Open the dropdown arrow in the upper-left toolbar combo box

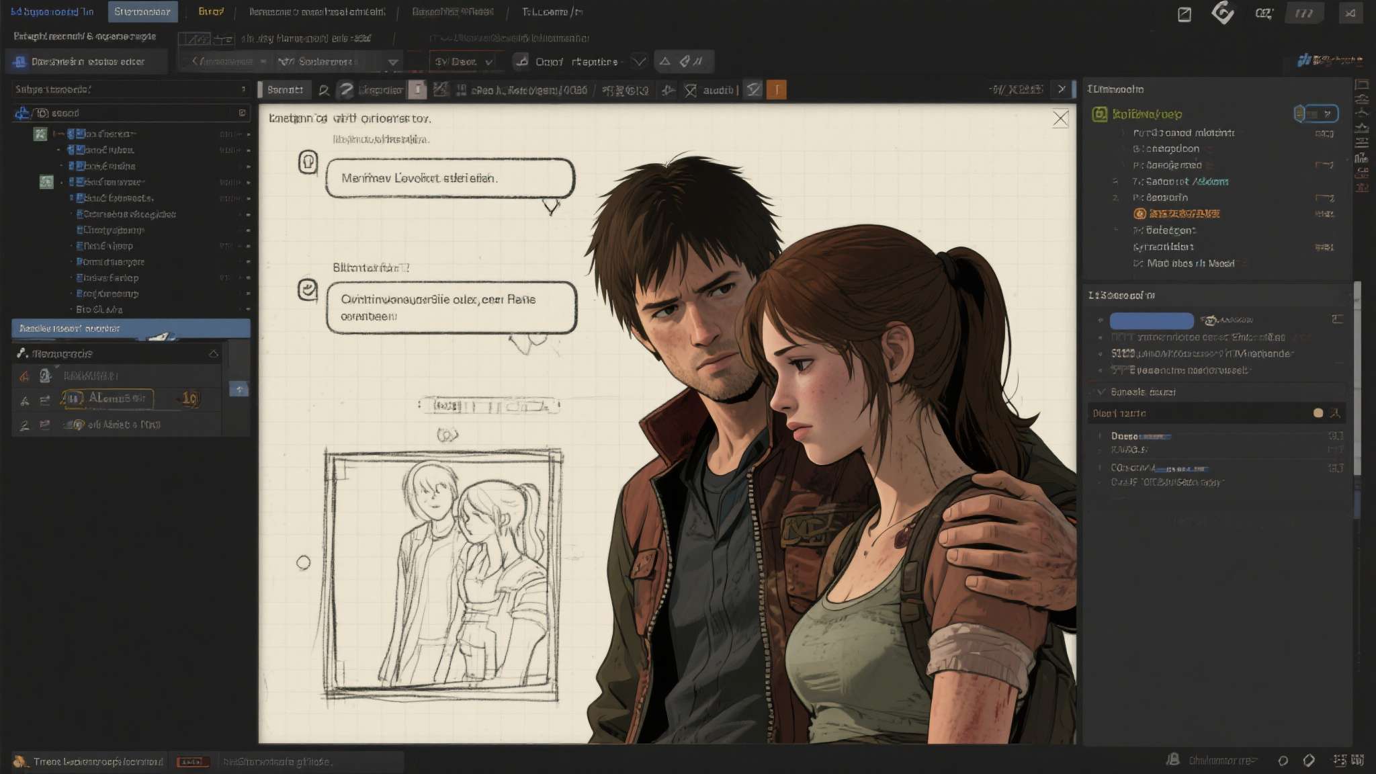393,62
